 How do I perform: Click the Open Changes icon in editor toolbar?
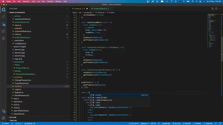tap(213, 9)
